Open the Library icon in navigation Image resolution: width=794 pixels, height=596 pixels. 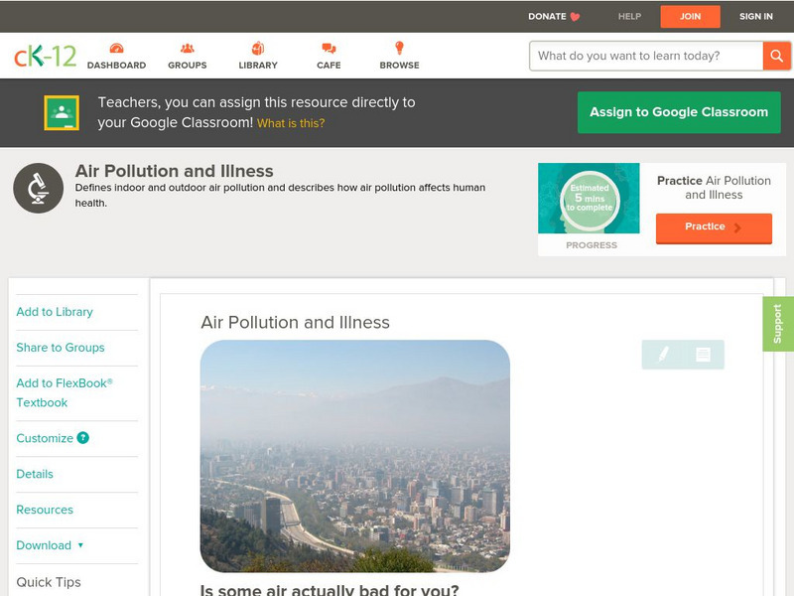[258, 49]
